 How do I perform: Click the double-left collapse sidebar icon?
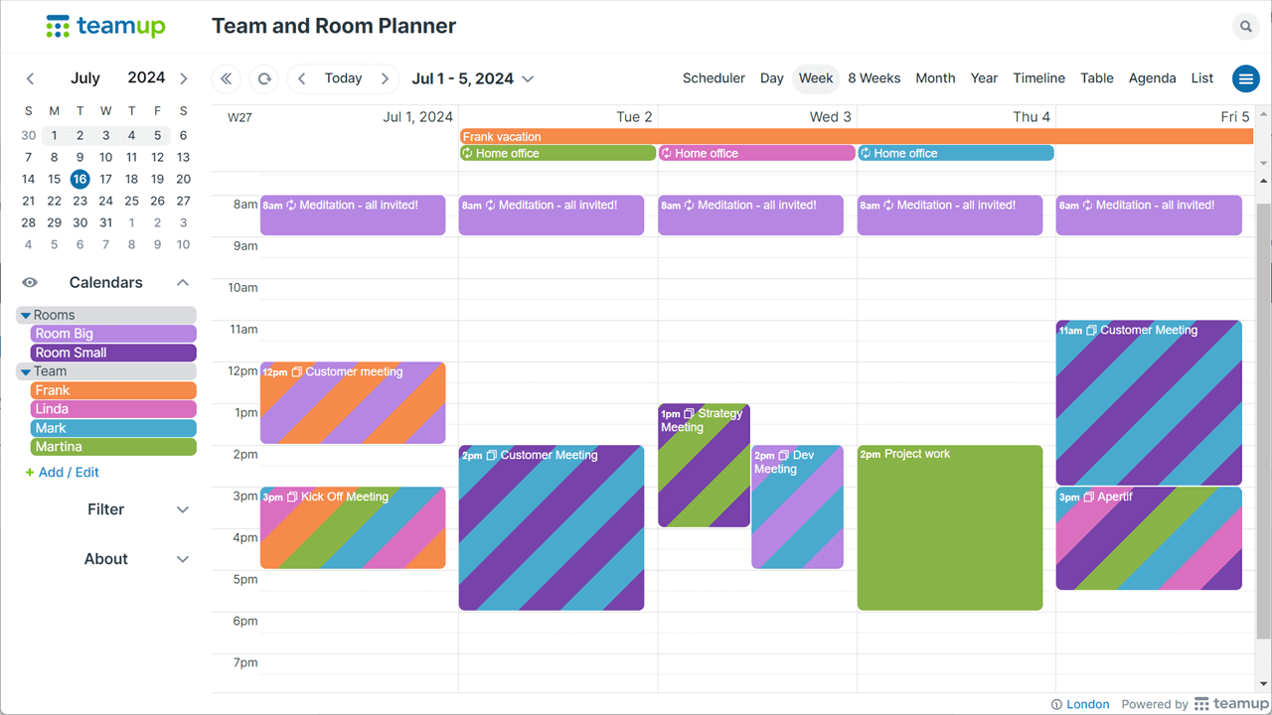[x=227, y=78]
